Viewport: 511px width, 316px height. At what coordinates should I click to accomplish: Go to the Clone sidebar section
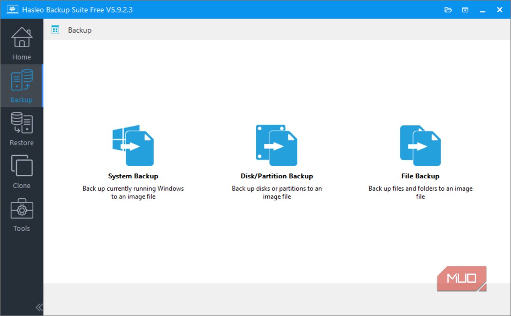[x=22, y=171]
